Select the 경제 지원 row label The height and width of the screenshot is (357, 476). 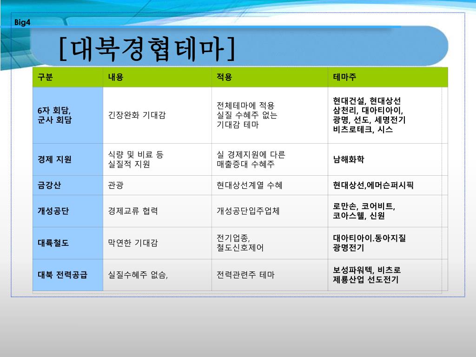(68, 159)
